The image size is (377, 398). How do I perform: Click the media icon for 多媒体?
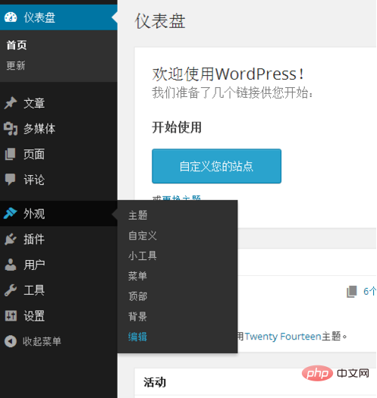[11, 128]
